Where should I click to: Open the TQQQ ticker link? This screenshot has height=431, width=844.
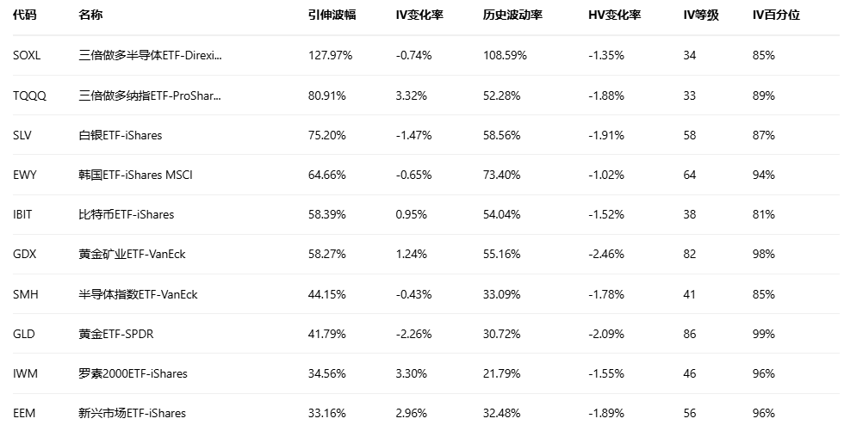click(x=30, y=95)
